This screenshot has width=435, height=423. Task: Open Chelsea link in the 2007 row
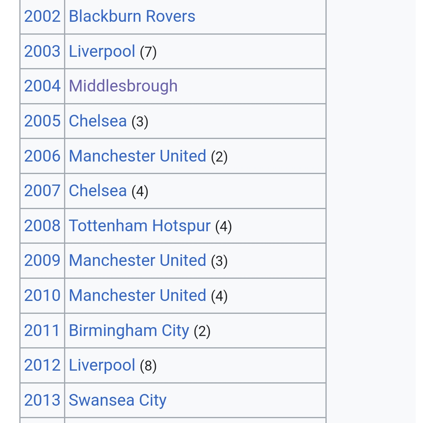pyautogui.click(x=97, y=191)
